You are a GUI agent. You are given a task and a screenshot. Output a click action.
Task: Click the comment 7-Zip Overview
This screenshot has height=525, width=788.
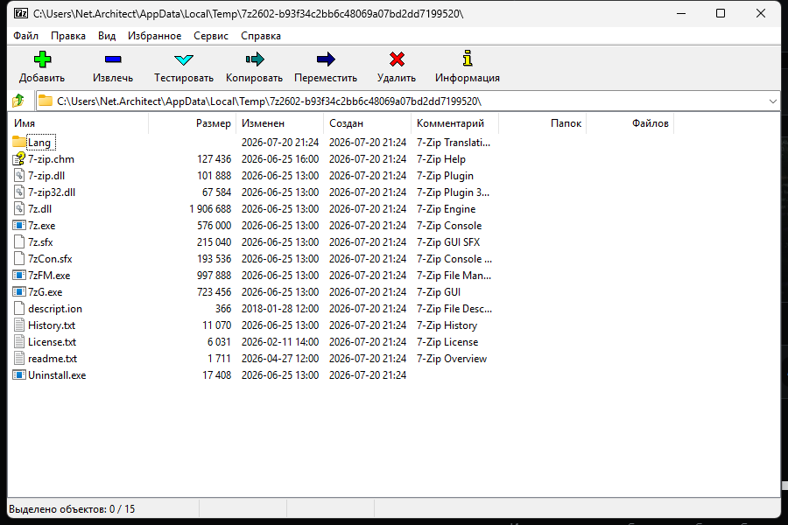pyautogui.click(x=452, y=358)
